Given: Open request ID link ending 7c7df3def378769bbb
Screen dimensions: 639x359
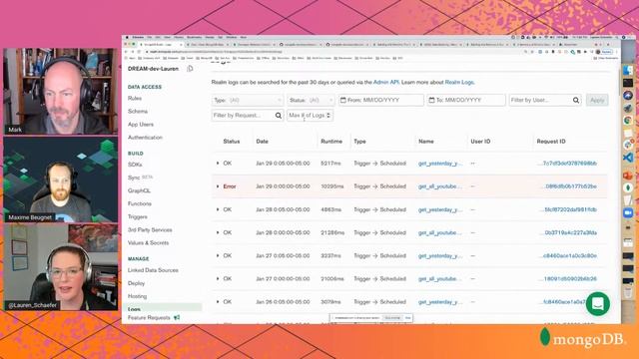Looking at the screenshot, I should point(569,164).
